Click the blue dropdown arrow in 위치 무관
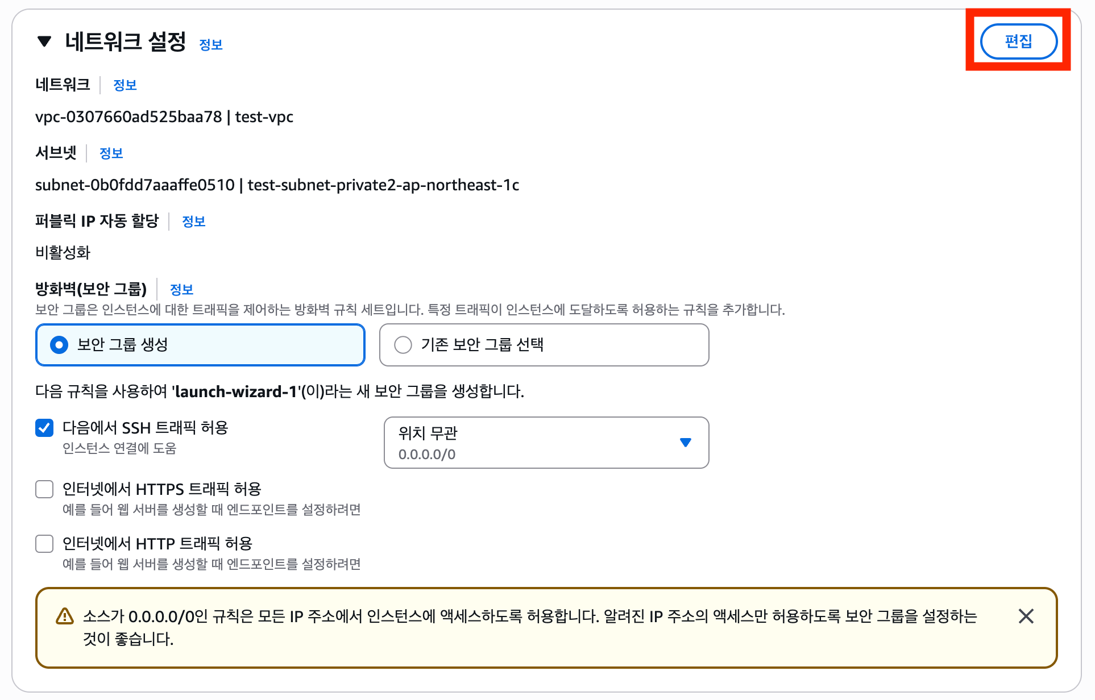The height and width of the screenshot is (700, 1095). tap(686, 443)
